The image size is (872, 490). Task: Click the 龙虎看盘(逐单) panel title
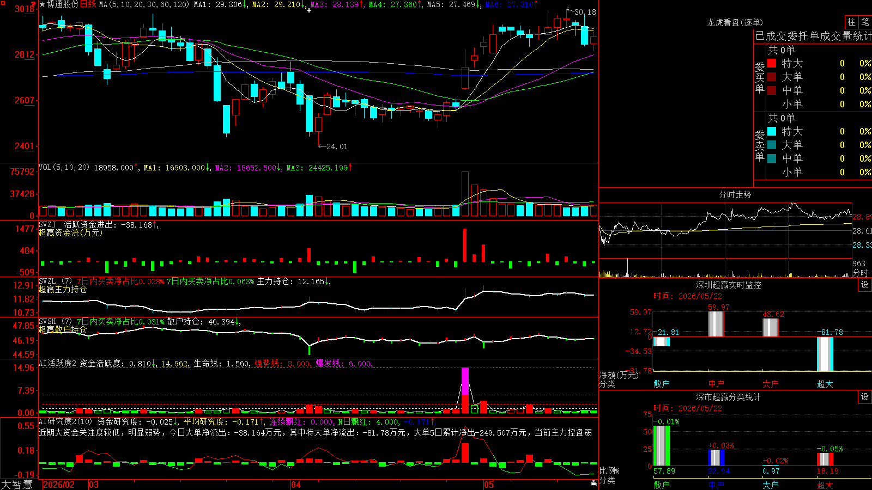(x=735, y=22)
